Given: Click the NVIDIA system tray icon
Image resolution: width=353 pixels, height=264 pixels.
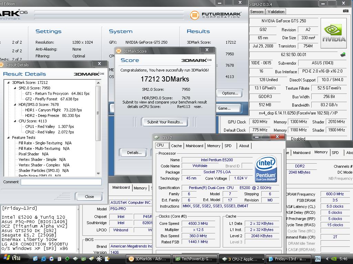Looking at the screenshot, I should pos(334,259).
